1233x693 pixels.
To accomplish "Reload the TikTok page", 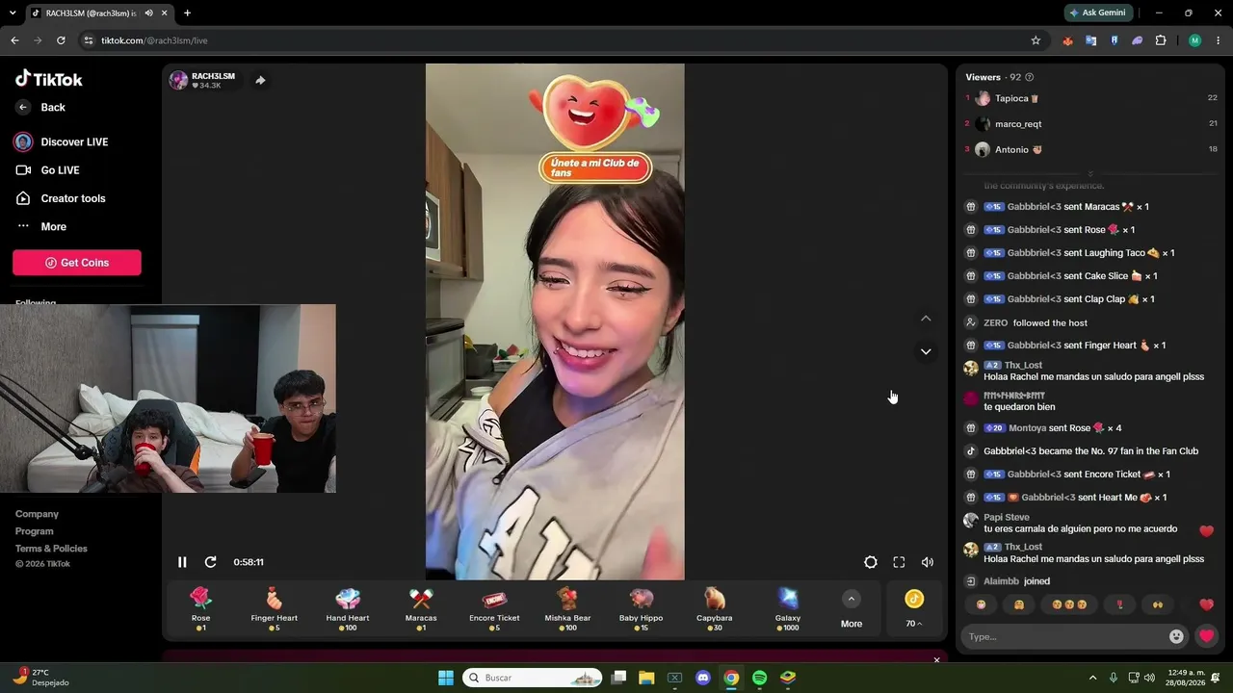I will (61, 40).
